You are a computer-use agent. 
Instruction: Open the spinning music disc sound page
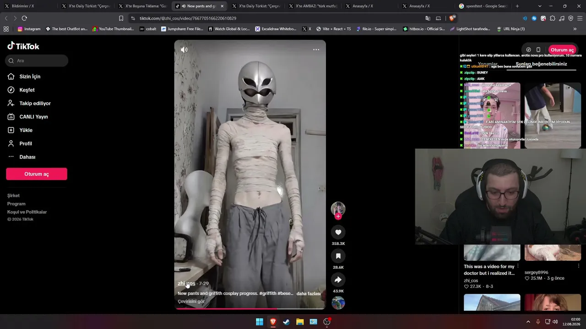[338, 303]
